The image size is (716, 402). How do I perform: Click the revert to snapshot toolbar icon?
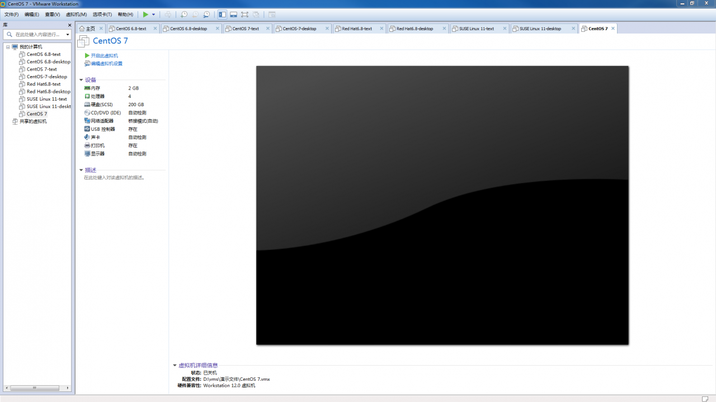[x=195, y=15]
